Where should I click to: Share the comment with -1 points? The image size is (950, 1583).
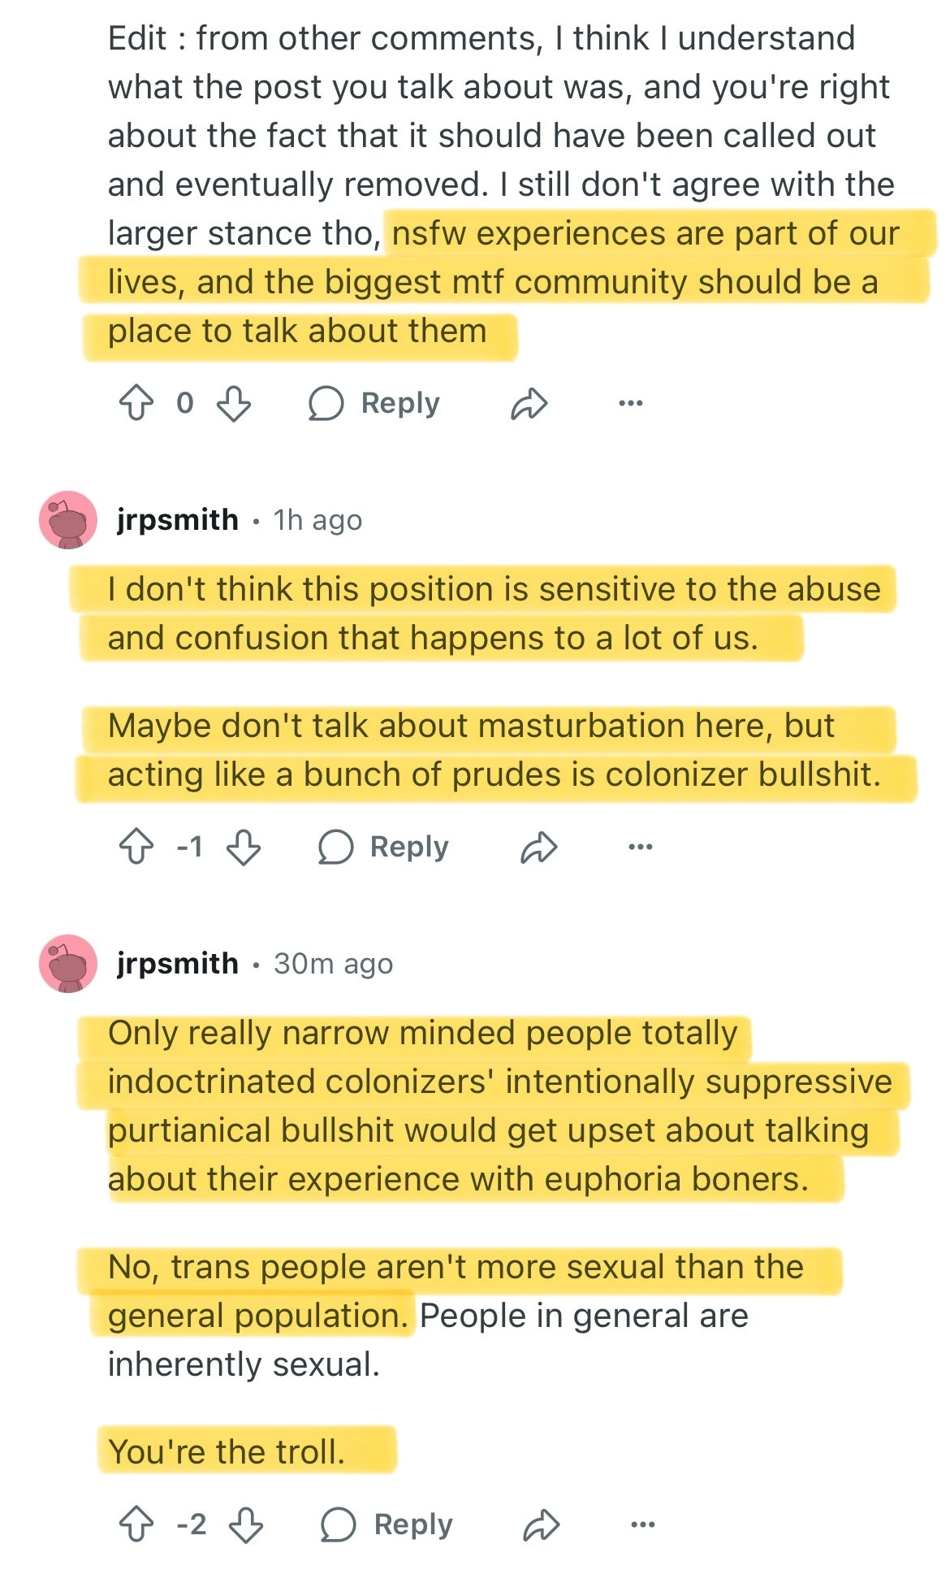point(539,847)
